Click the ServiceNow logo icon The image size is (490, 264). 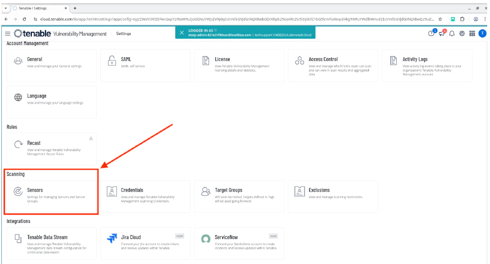tap(206, 239)
